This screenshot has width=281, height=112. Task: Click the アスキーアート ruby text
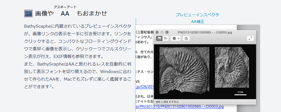[x=65, y=7]
